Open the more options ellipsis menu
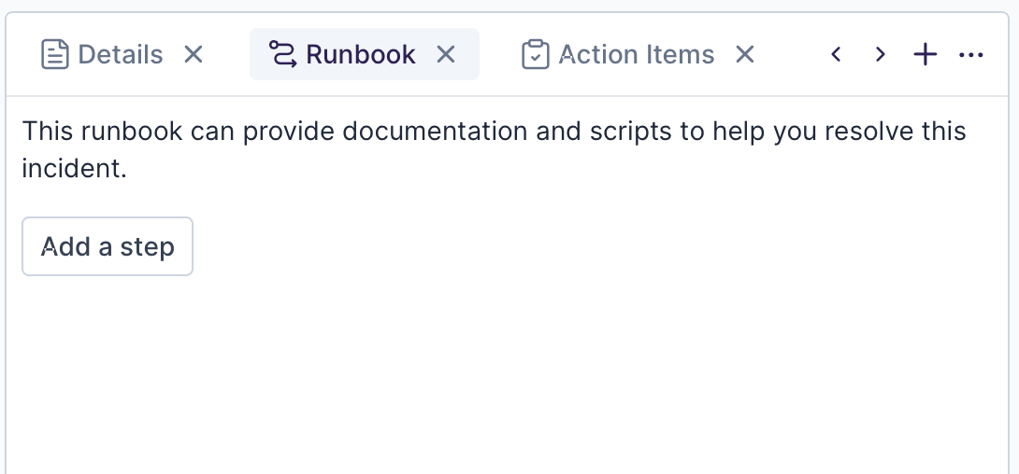The image size is (1019, 474). (x=971, y=55)
